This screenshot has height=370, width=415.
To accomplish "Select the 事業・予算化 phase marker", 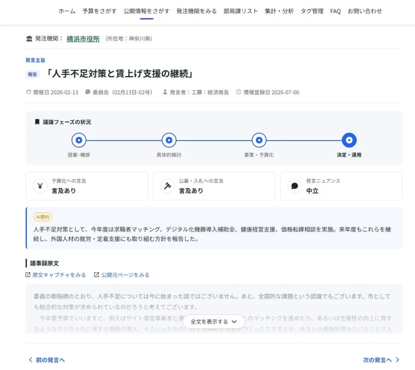I will click(x=259, y=140).
